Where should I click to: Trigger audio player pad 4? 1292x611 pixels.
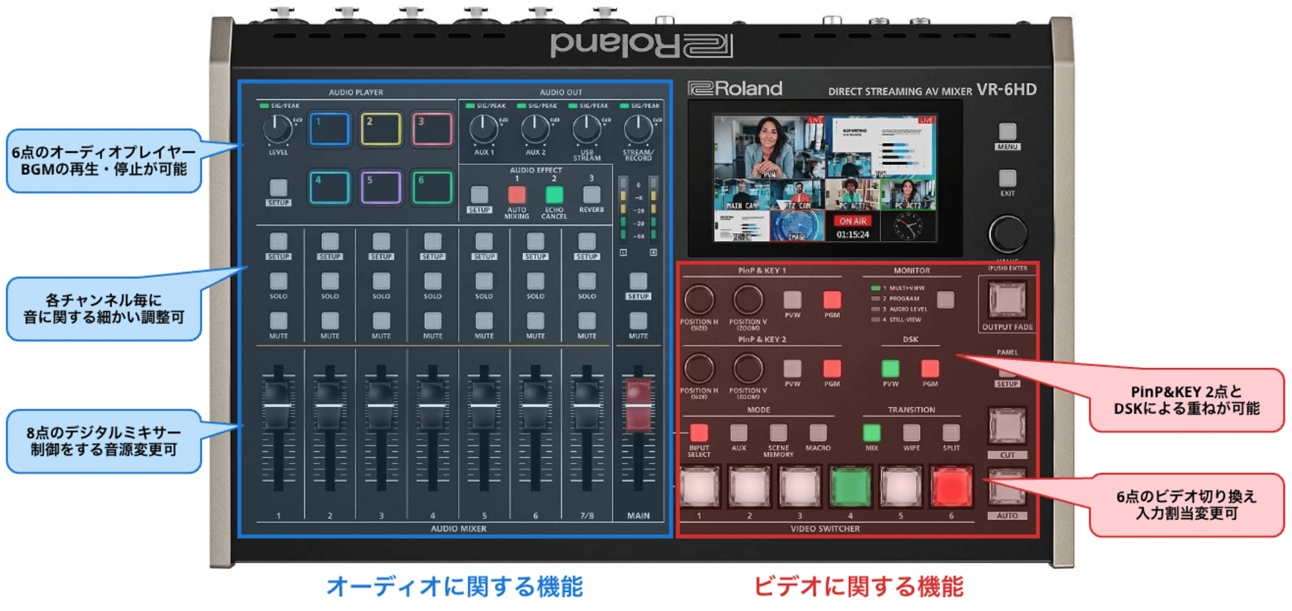tap(329, 187)
